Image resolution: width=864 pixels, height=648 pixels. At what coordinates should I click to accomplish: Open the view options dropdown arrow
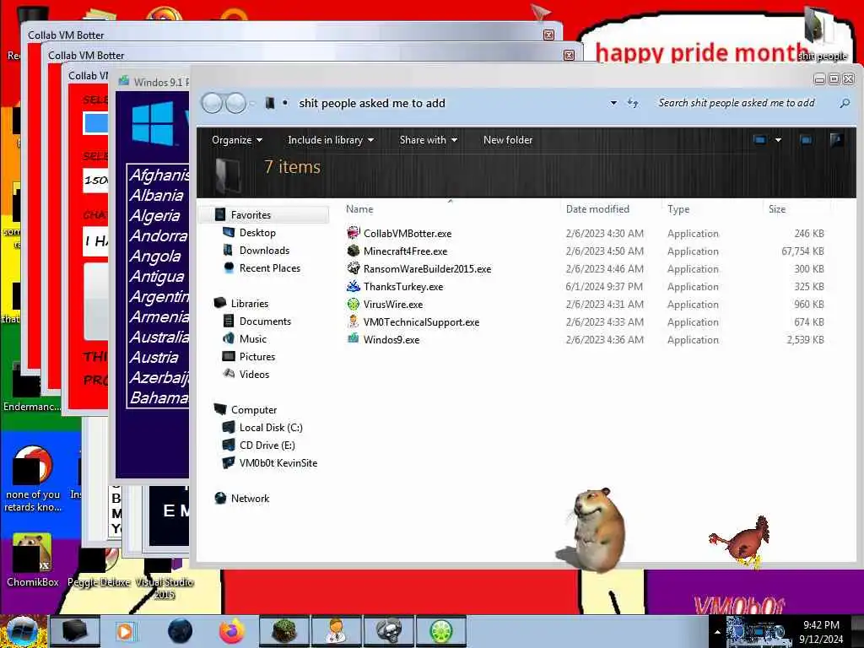(x=778, y=140)
